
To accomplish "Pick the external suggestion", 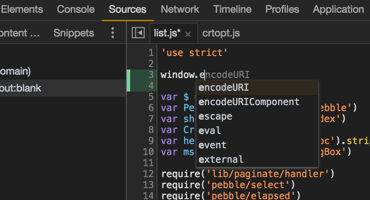I will click(x=221, y=159).
